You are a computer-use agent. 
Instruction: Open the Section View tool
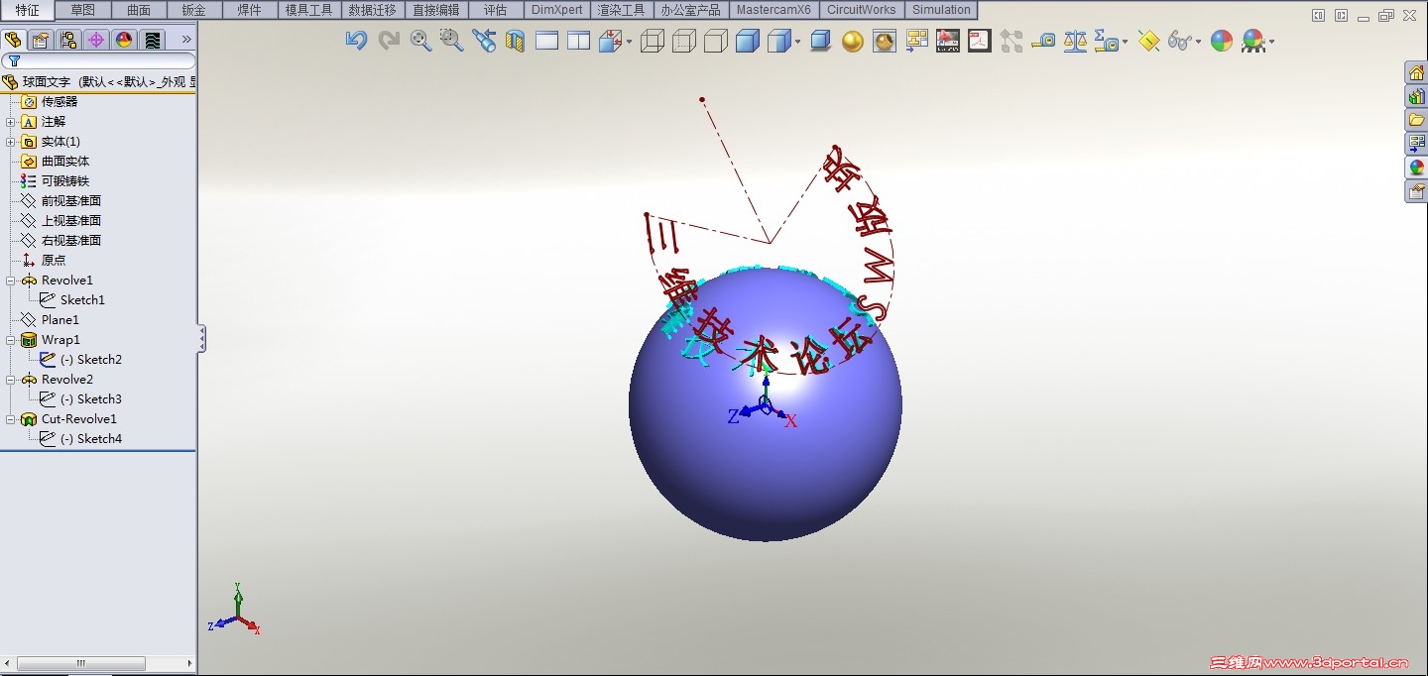click(515, 41)
